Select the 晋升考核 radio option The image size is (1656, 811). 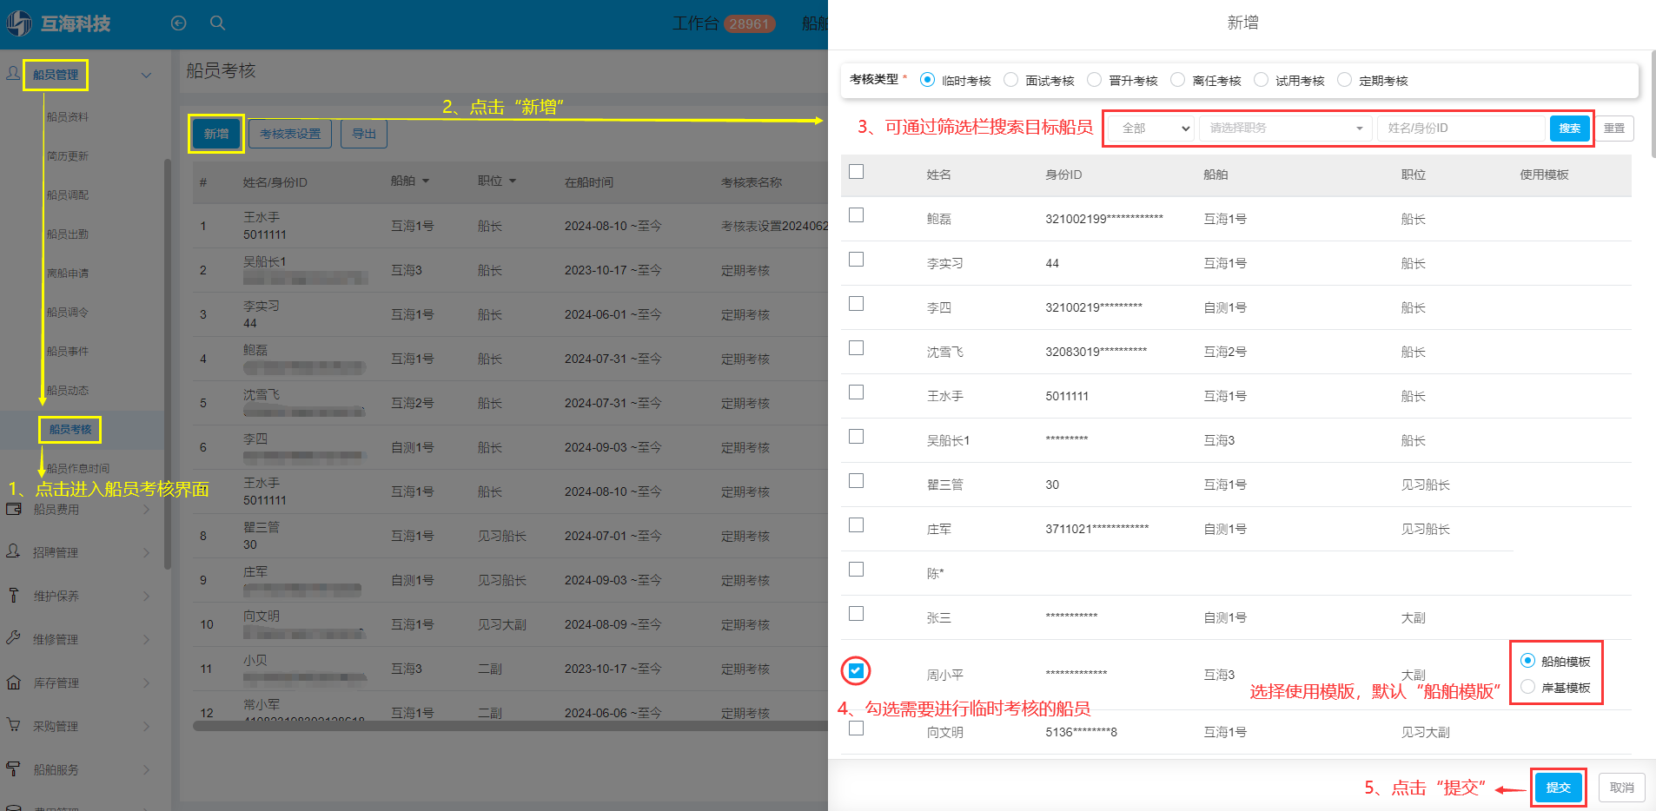click(1094, 80)
